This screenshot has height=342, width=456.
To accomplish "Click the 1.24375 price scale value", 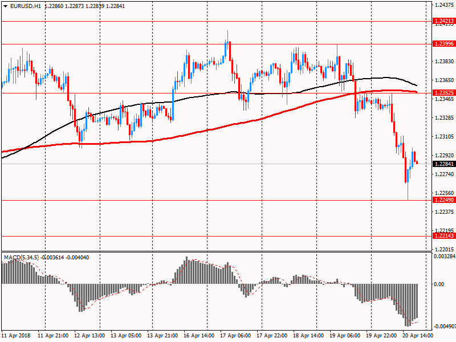I will 443,5.
